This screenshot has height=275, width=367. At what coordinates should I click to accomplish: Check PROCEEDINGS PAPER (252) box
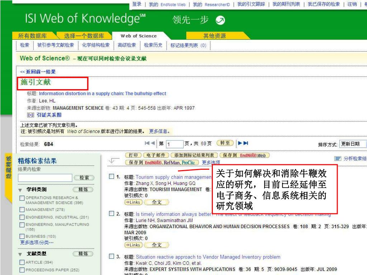[22, 270]
